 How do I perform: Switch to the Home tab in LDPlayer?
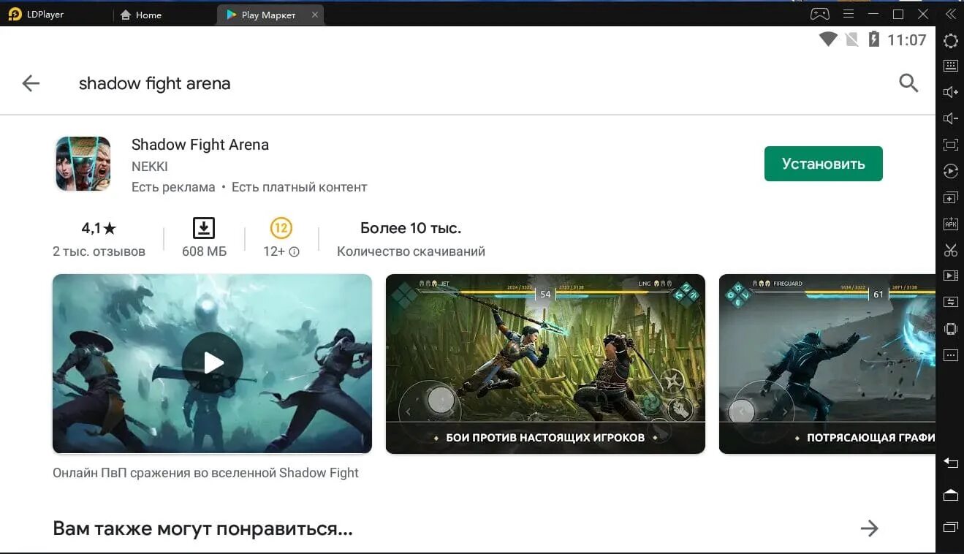tap(140, 15)
